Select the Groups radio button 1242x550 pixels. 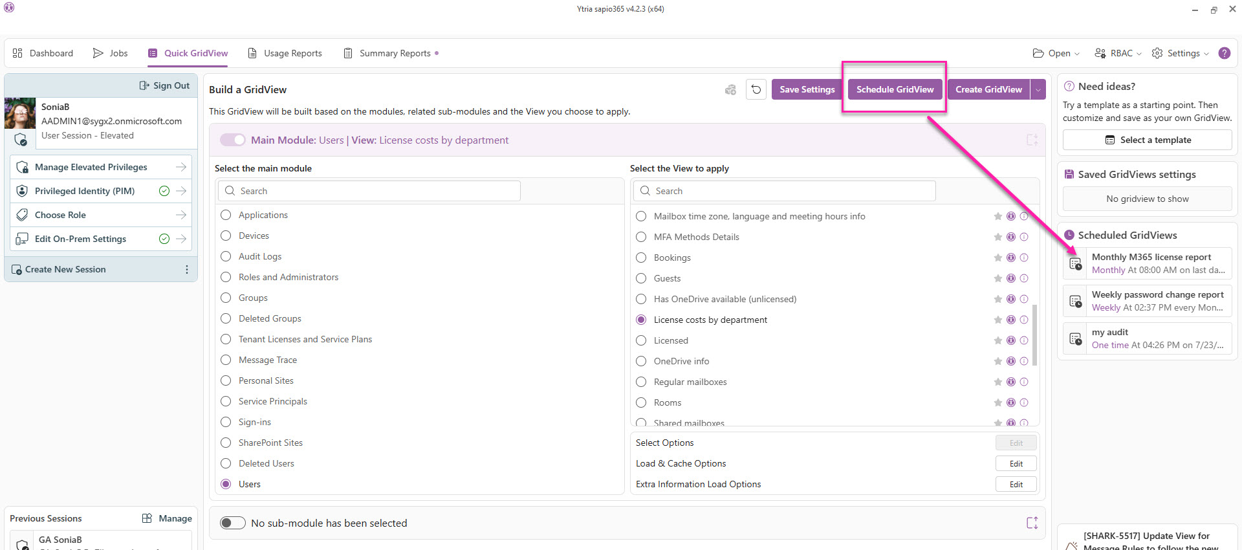pos(226,298)
